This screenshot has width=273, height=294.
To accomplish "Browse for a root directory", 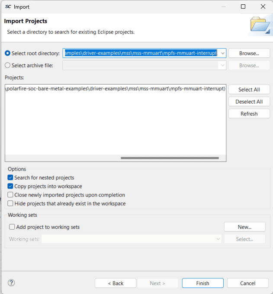I will [249, 53].
